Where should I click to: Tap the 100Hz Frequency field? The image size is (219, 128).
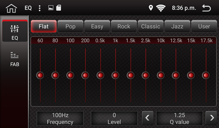(x=60, y=118)
